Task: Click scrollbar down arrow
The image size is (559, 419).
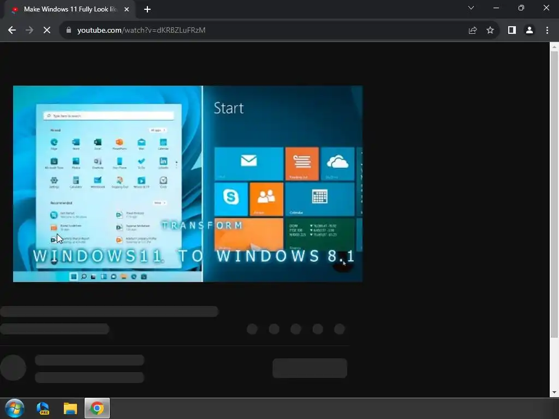Action: tap(554, 393)
